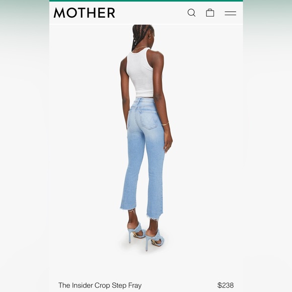Click the model's left heel shoe

(135, 232)
